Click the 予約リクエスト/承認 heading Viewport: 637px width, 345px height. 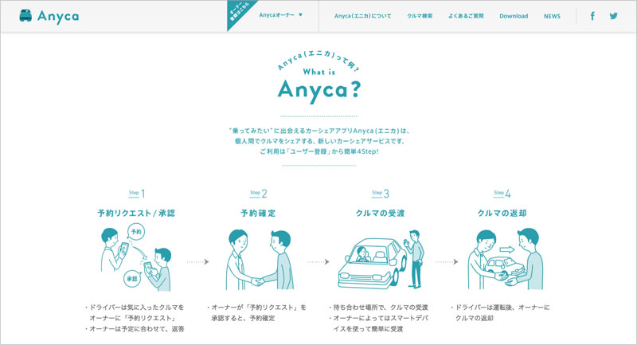136,214
